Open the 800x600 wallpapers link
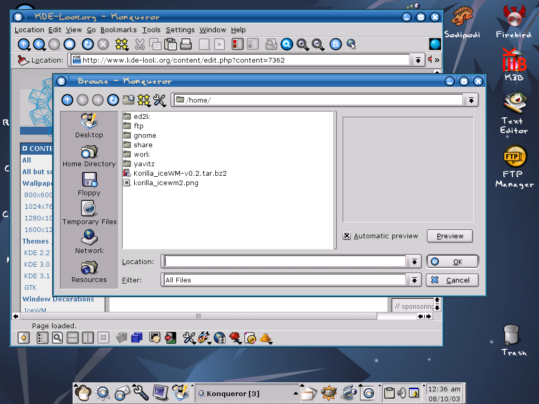 tap(38, 195)
